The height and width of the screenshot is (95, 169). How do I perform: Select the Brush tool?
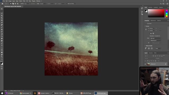pyautogui.click(x=2, y=27)
